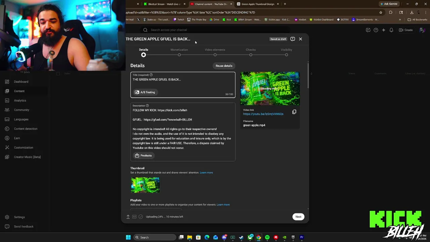Screen dimensions: 430x242
Task: Click the Reuse details button
Action: pyautogui.click(x=224, y=66)
